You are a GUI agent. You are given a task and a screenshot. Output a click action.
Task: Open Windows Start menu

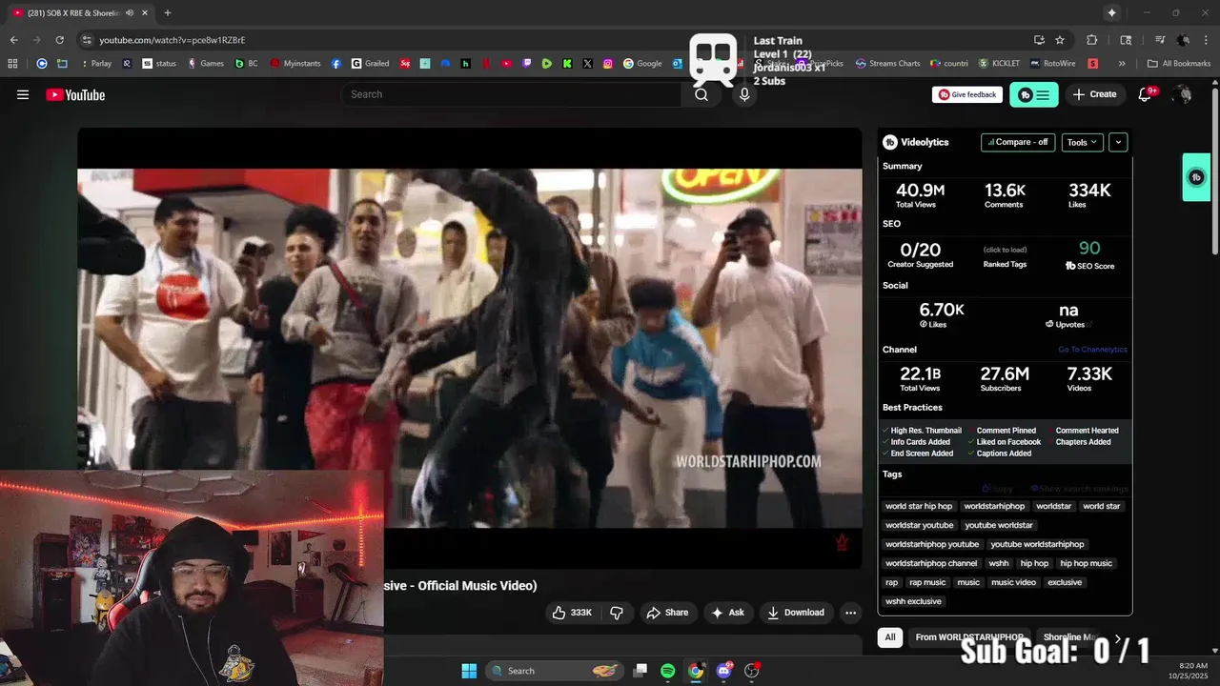[x=469, y=671]
